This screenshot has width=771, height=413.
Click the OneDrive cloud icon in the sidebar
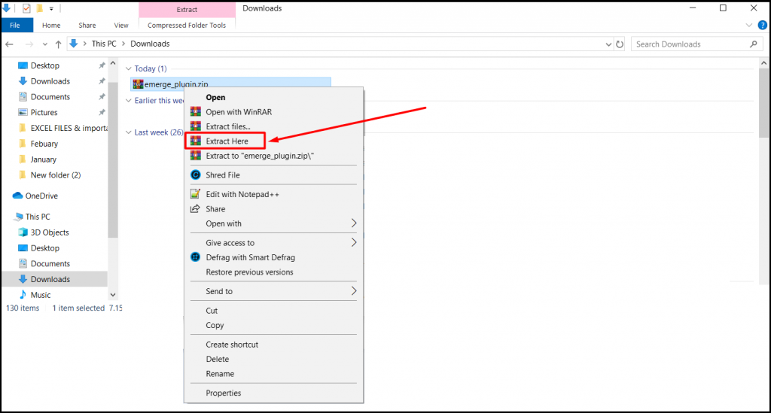pyautogui.click(x=18, y=196)
